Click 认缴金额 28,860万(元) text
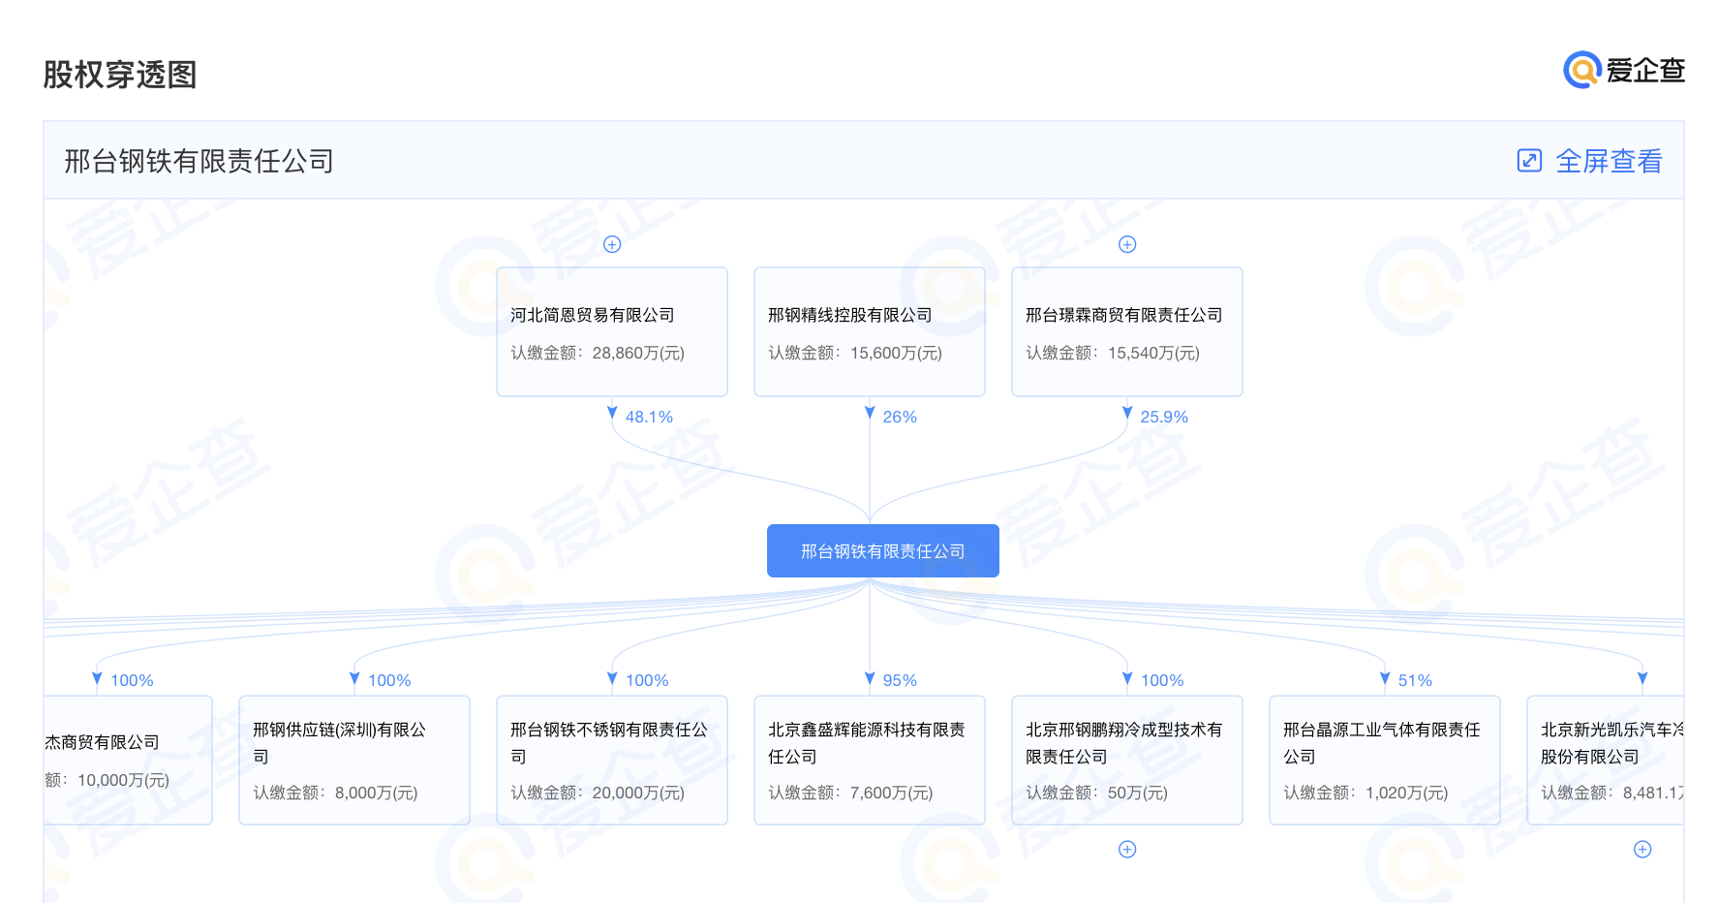 [x=598, y=353]
